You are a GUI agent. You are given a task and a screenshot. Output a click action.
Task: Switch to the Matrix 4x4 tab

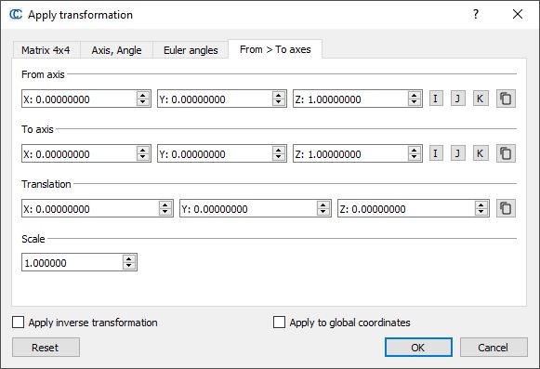[x=46, y=50]
